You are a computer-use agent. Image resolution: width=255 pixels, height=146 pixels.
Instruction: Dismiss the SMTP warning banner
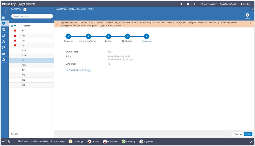251,23
